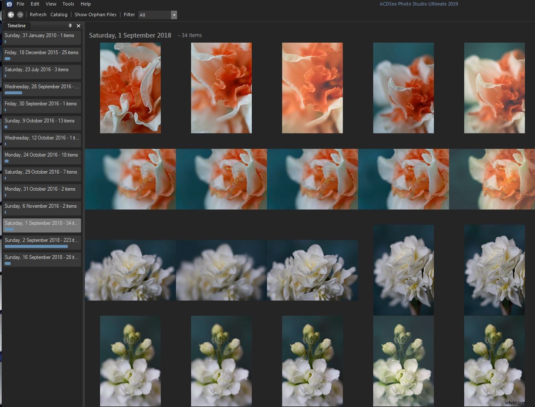Select the Sunday, 2 September 2018 timeline entry
The image size is (535, 407).
pos(41,240)
